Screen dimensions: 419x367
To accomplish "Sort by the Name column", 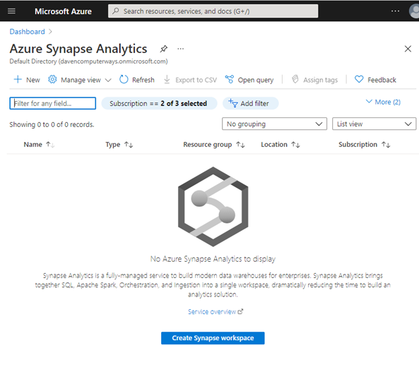I will tap(39, 144).
